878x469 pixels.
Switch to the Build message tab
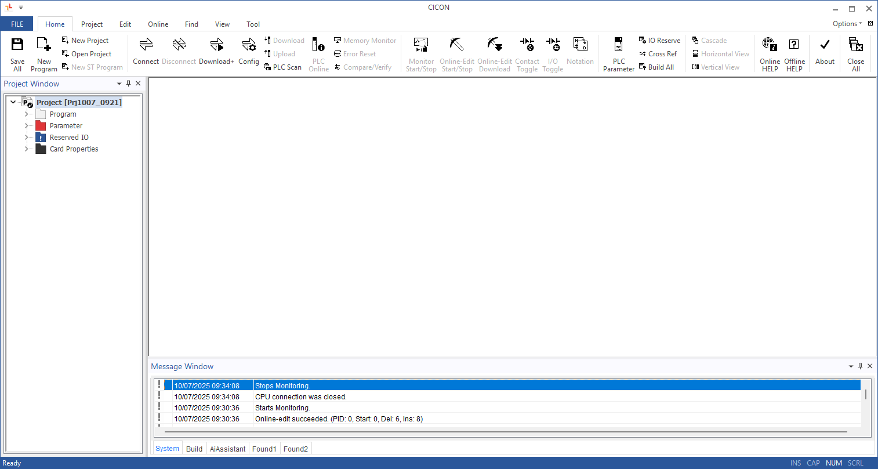[194, 449]
